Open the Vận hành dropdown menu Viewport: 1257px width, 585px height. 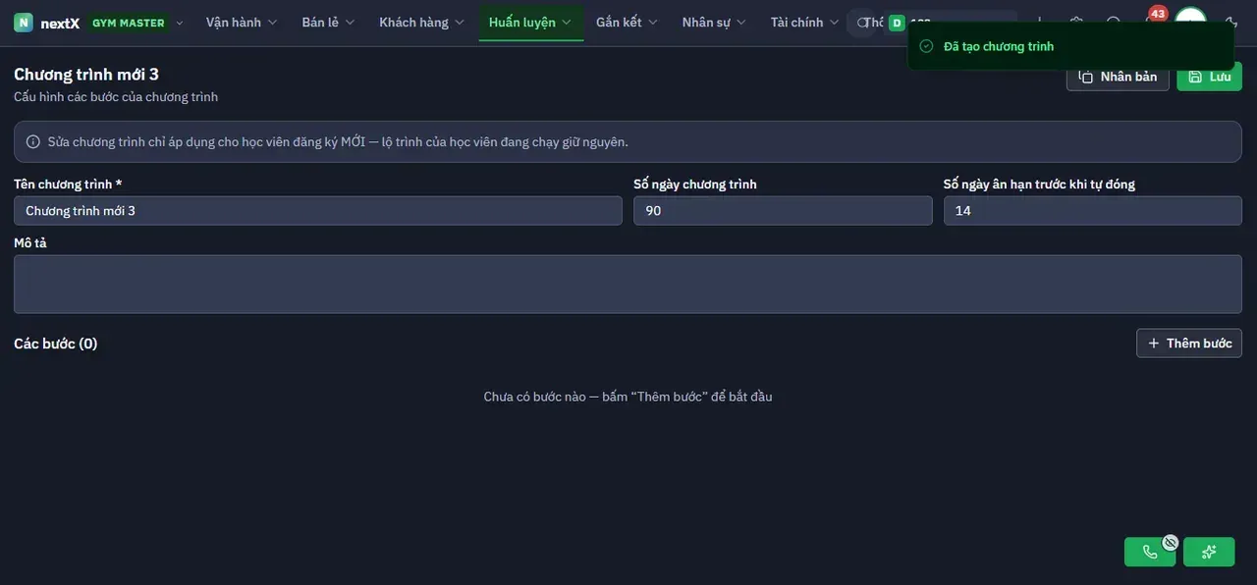point(242,23)
